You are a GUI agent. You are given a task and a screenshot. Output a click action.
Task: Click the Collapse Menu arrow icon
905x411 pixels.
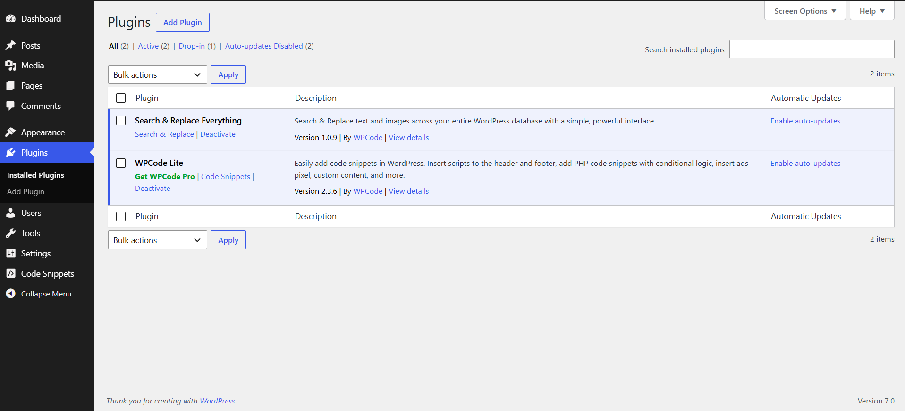tap(10, 294)
